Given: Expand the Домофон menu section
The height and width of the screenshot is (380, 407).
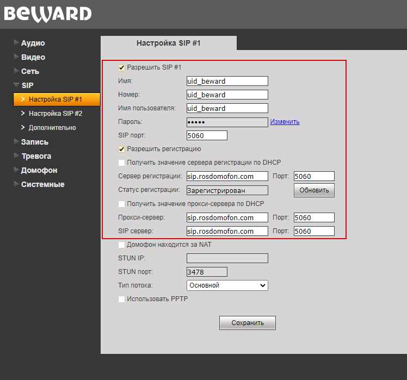Looking at the screenshot, I should (39, 170).
